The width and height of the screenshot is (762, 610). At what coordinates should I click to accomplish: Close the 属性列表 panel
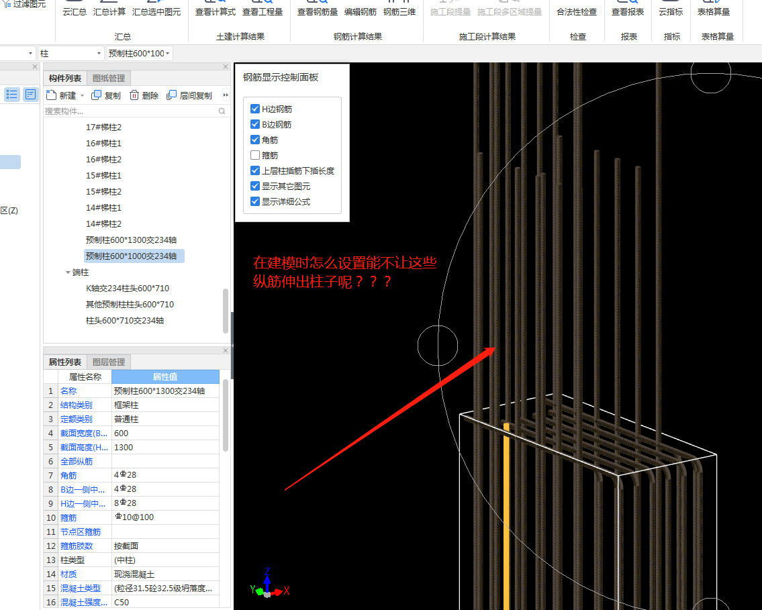coord(226,350)
